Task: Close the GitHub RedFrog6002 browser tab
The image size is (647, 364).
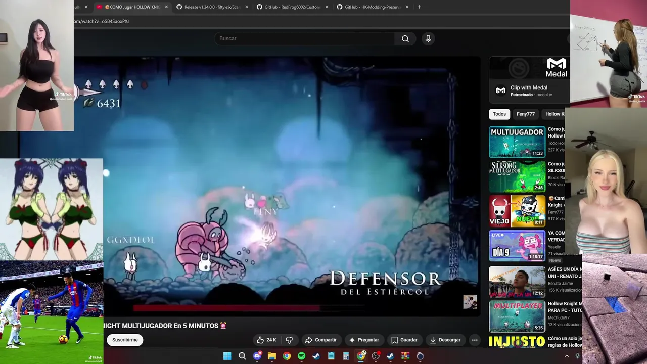Action: (x=327, y=7)
